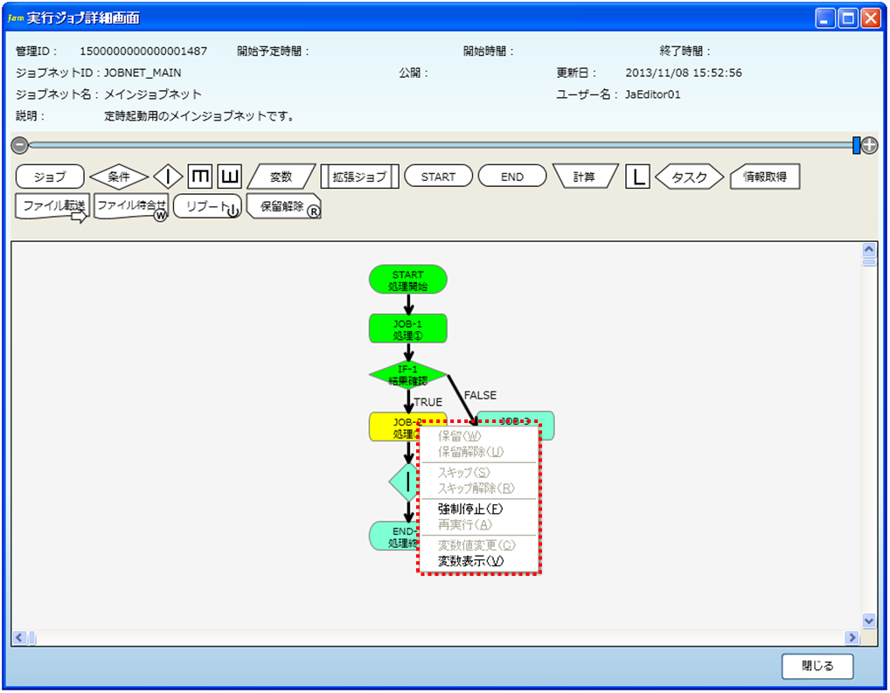The height and width of the screenshot is (693, 890).
Task: Click 変数値変更(C) in the context menu
Action: (478, 545)
